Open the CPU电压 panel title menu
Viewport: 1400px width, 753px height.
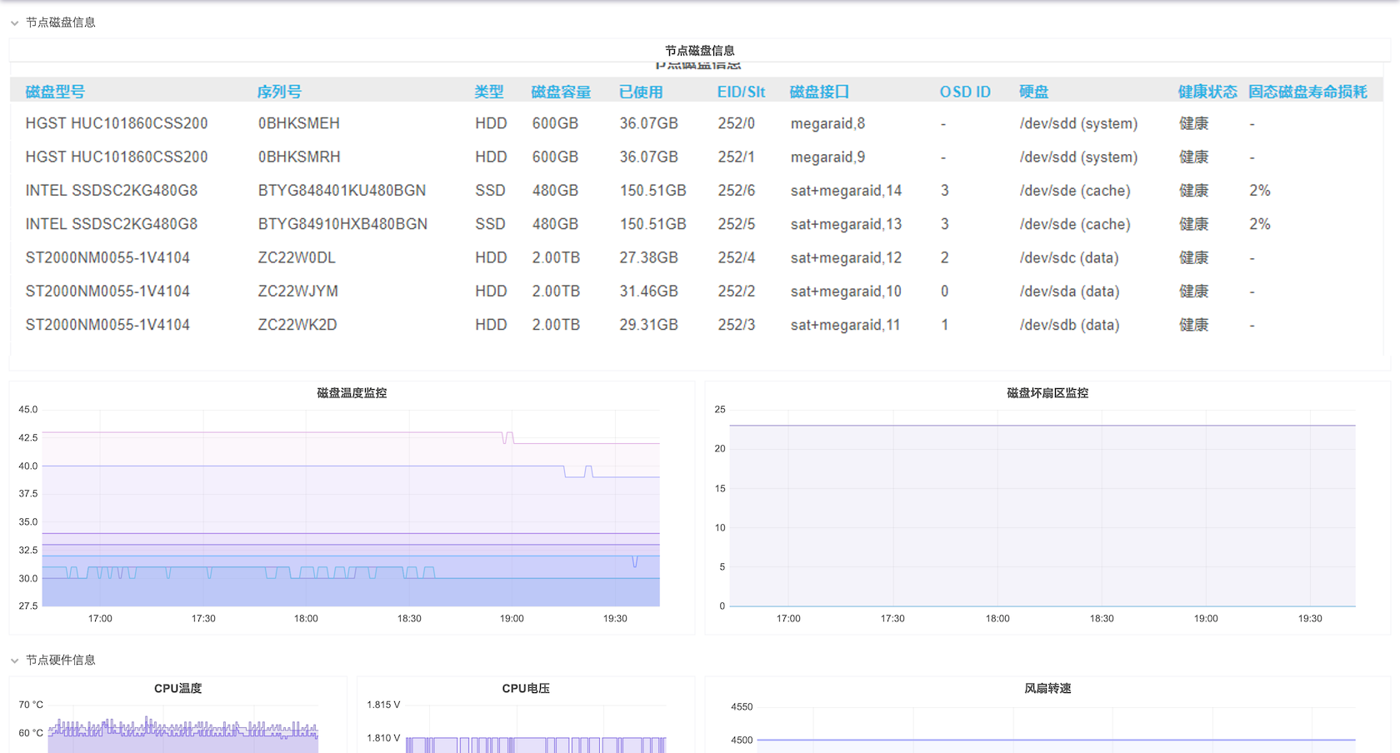point(525,689)
